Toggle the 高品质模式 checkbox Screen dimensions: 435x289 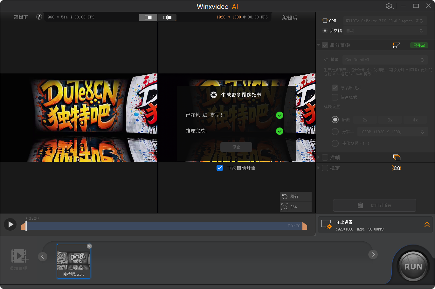(335, 88)
